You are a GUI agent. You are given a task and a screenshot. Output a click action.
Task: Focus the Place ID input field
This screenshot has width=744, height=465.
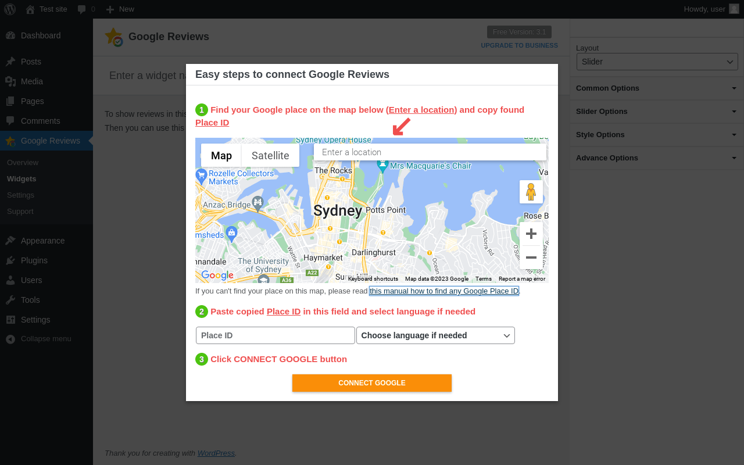(x=276, y=335)
